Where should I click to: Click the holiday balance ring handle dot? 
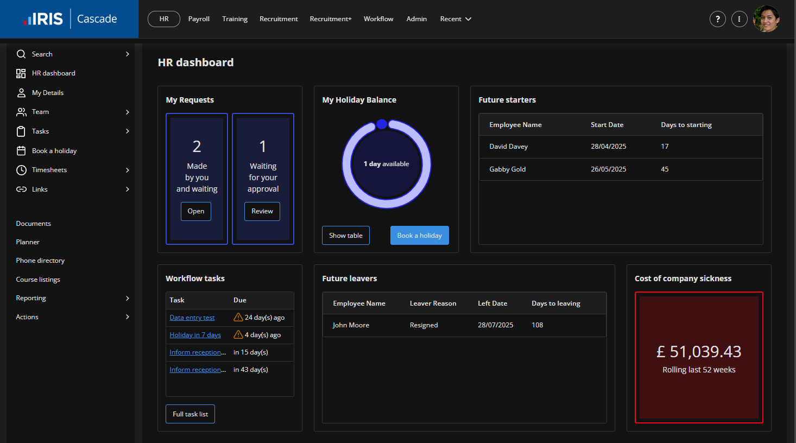click(x=382, y=124)
